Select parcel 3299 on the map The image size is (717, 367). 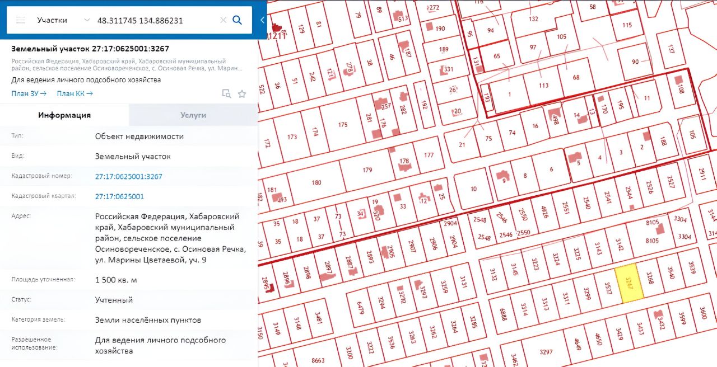coord(586,294)
